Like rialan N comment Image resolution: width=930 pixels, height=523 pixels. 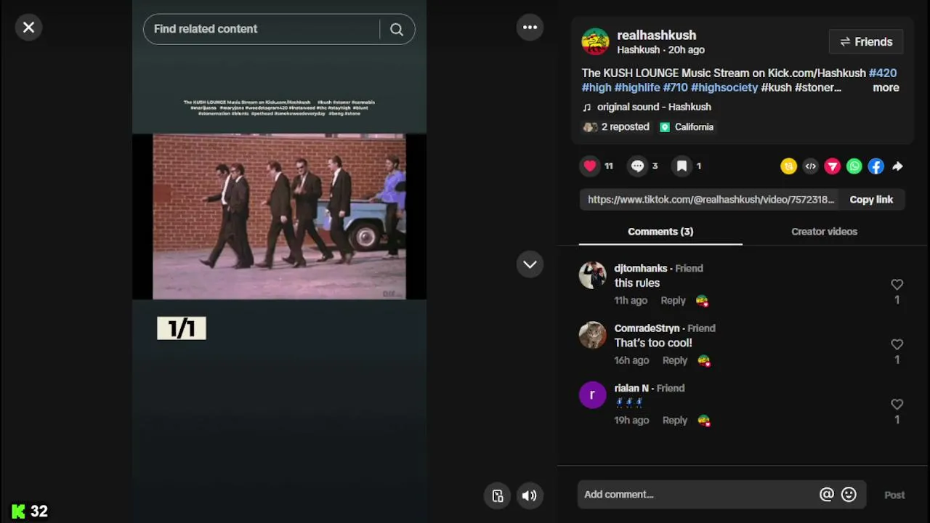(x=897, y=405)
